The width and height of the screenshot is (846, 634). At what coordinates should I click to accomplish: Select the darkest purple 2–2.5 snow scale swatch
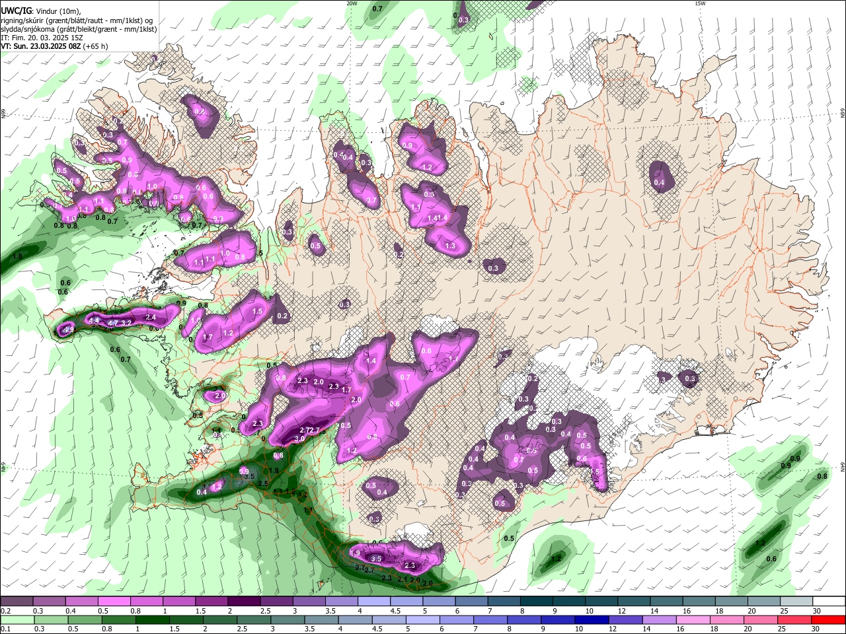click(x=244, y=602)
